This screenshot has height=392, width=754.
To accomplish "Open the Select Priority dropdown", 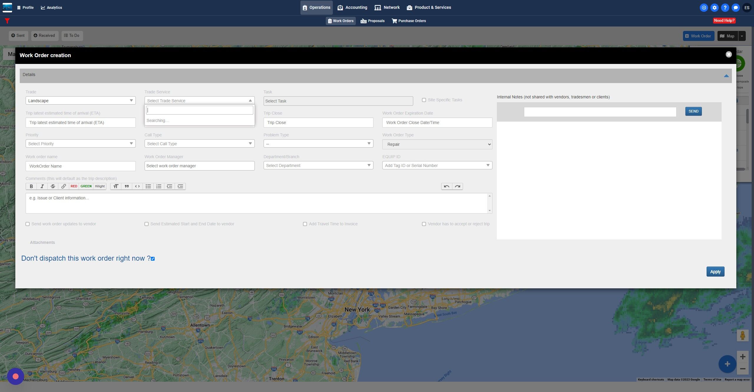I will pyautogui.click(x=80, y=144).
